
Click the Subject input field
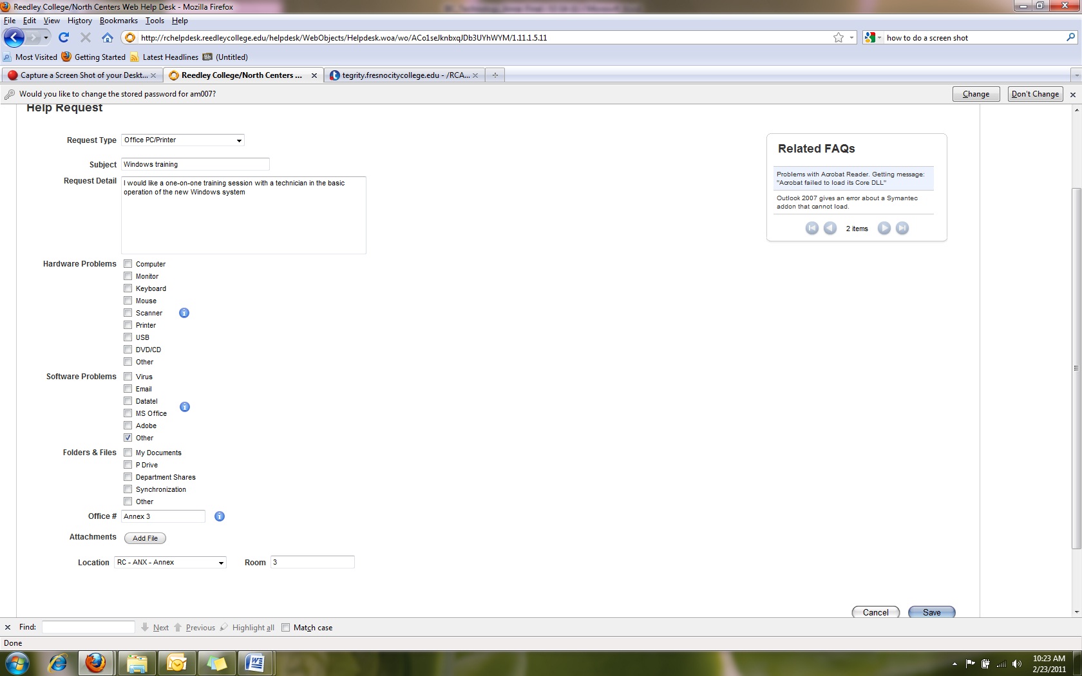[195, 164]
